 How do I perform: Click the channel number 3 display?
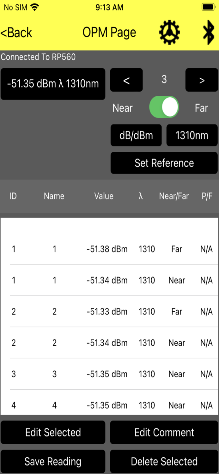tap(164, 80)
